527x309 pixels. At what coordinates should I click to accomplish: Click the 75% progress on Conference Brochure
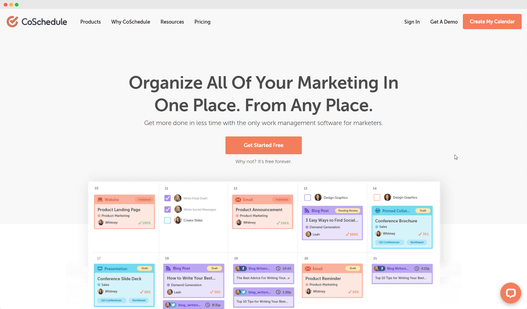pos(423,234)
